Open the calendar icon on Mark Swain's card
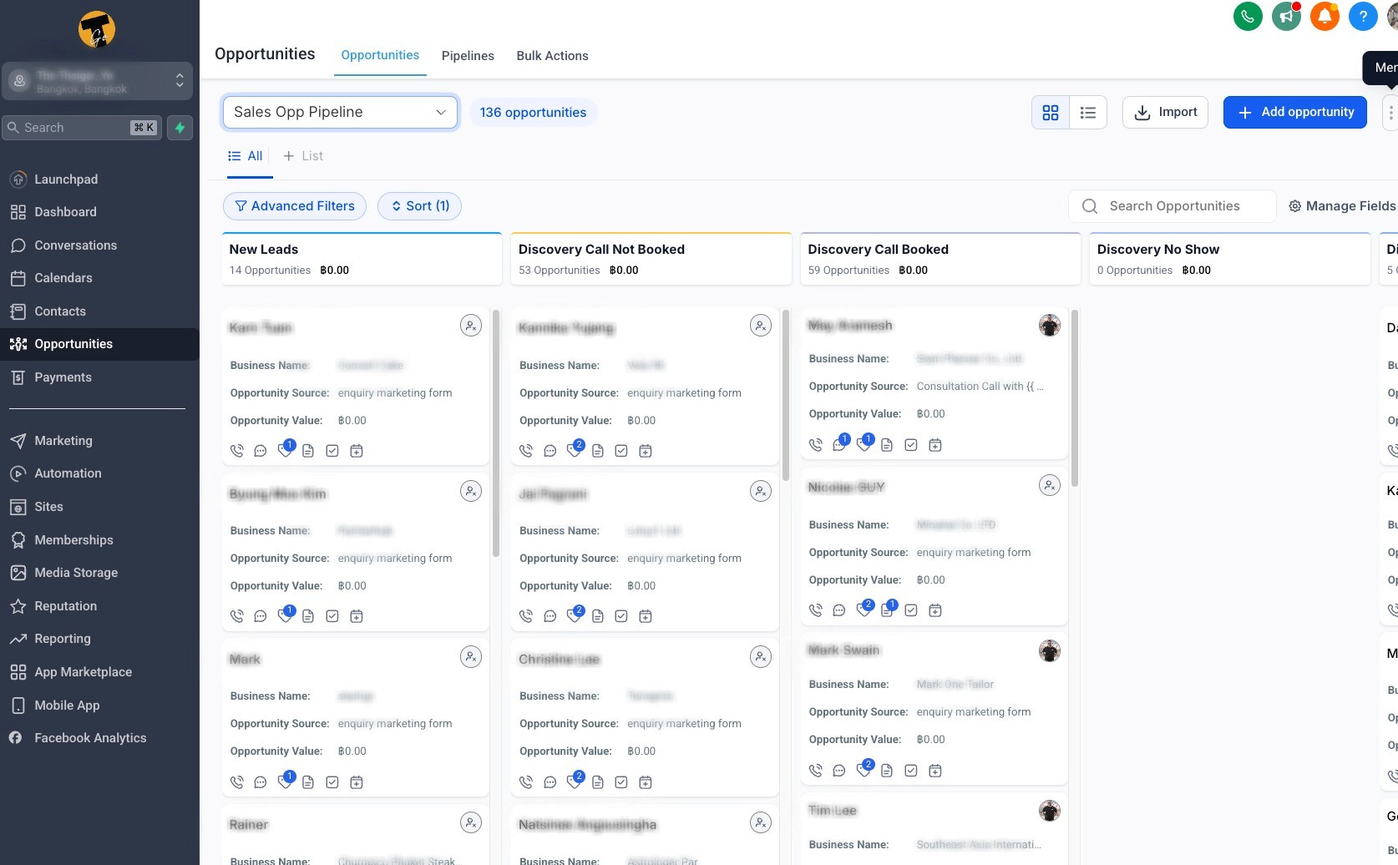Image resolution: width=1398 pixels, height=865 pixels. point(935,770)
